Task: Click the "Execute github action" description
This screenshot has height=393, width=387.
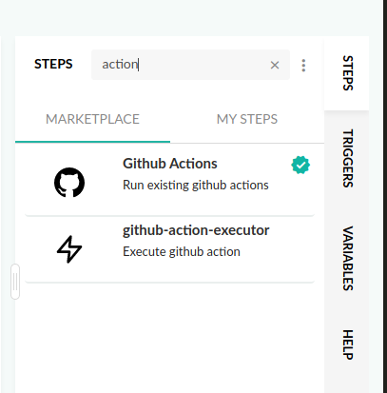Action: 182,251
